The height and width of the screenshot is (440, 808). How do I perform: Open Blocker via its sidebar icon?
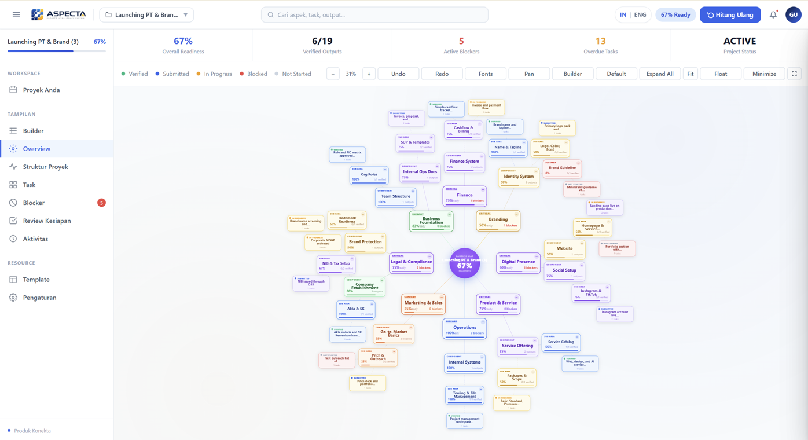[x=13, y=203]
